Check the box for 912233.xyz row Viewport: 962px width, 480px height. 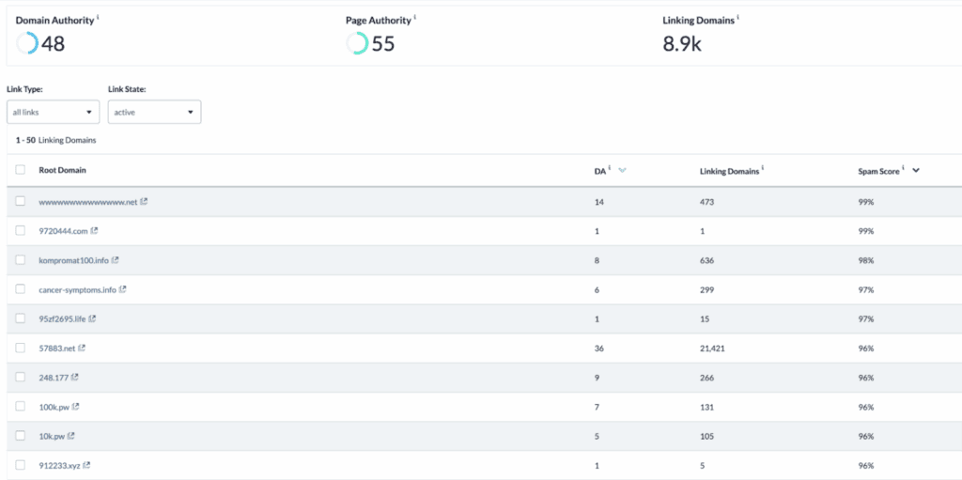click(x=21, y=465)
